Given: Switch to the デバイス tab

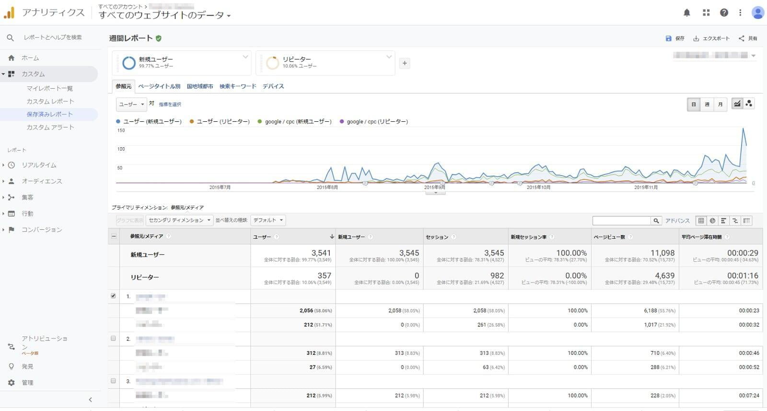Looking at the screenshot, I should click(273, 86).
